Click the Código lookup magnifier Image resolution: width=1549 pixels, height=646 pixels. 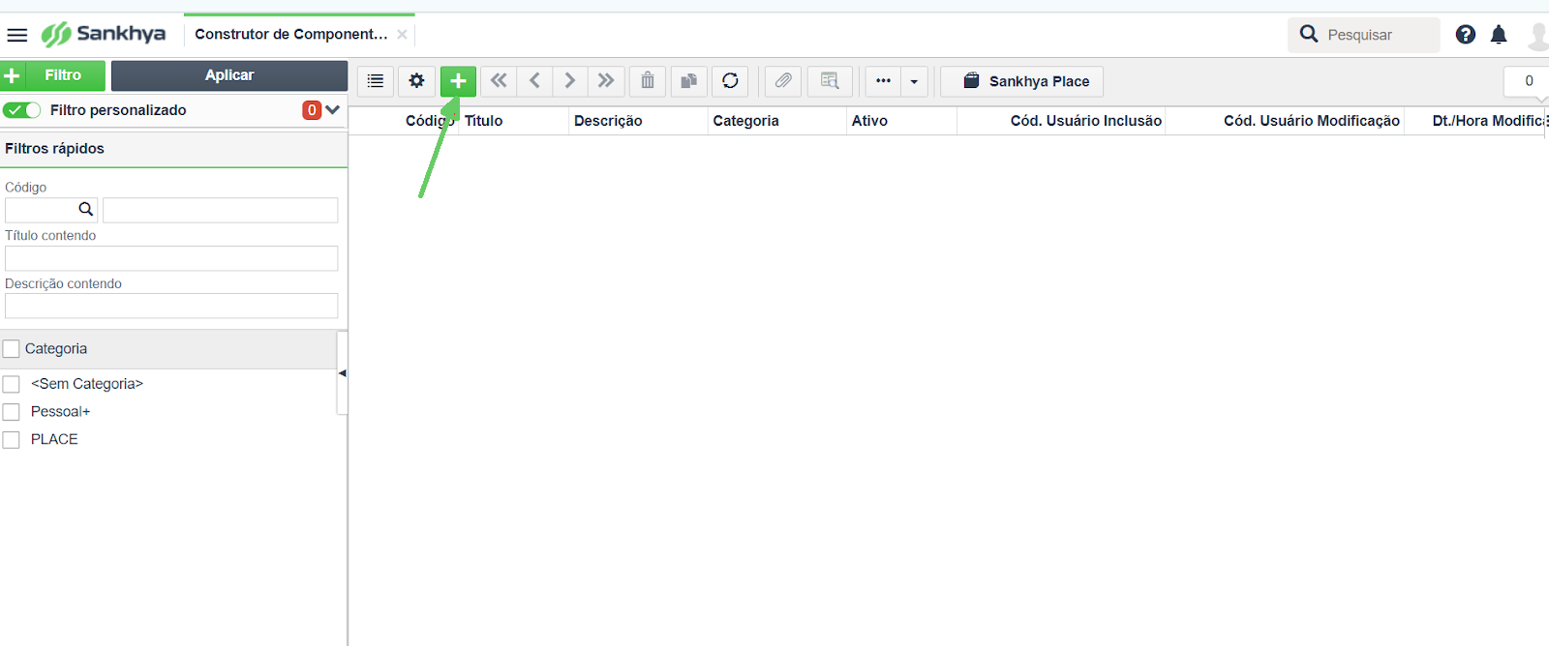point(85,209)
